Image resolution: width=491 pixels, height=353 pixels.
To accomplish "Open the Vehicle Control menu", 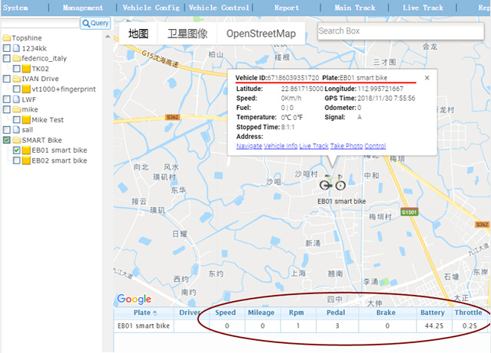I will coord(219,8).
